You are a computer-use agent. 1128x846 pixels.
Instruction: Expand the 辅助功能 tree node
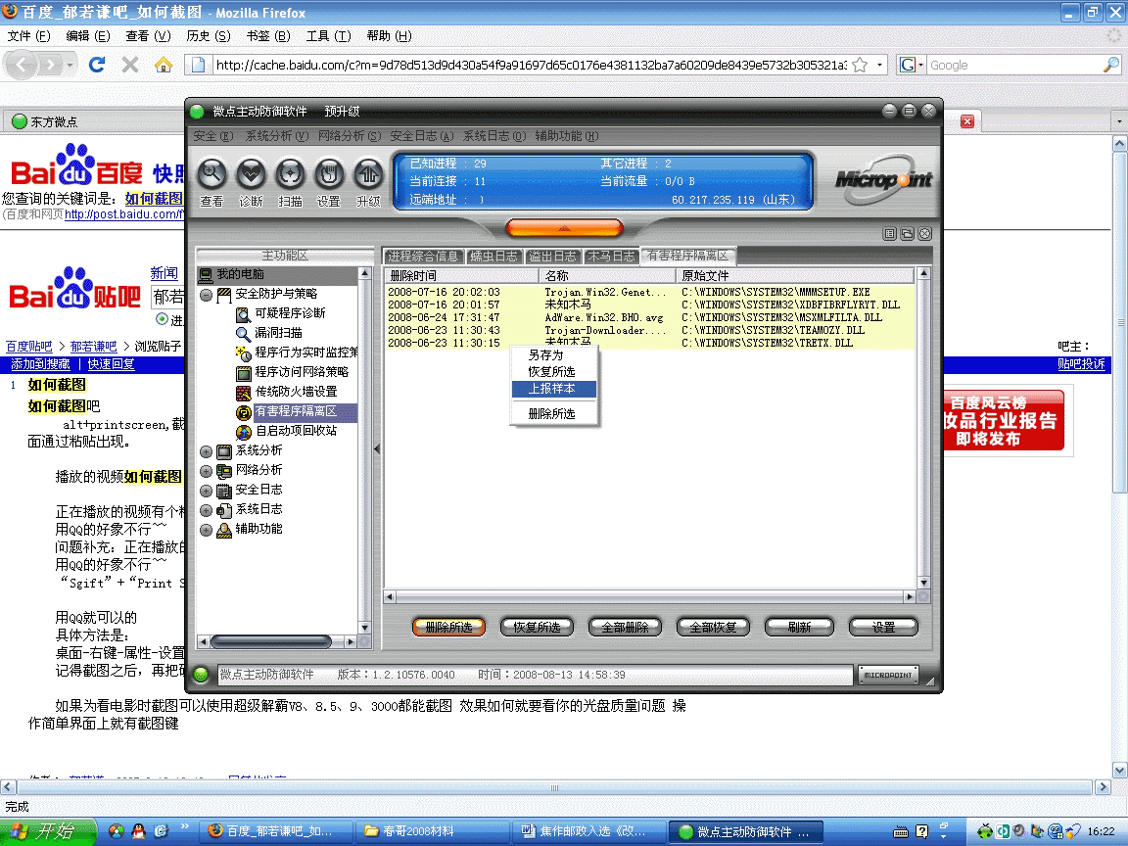coord(207,530)
